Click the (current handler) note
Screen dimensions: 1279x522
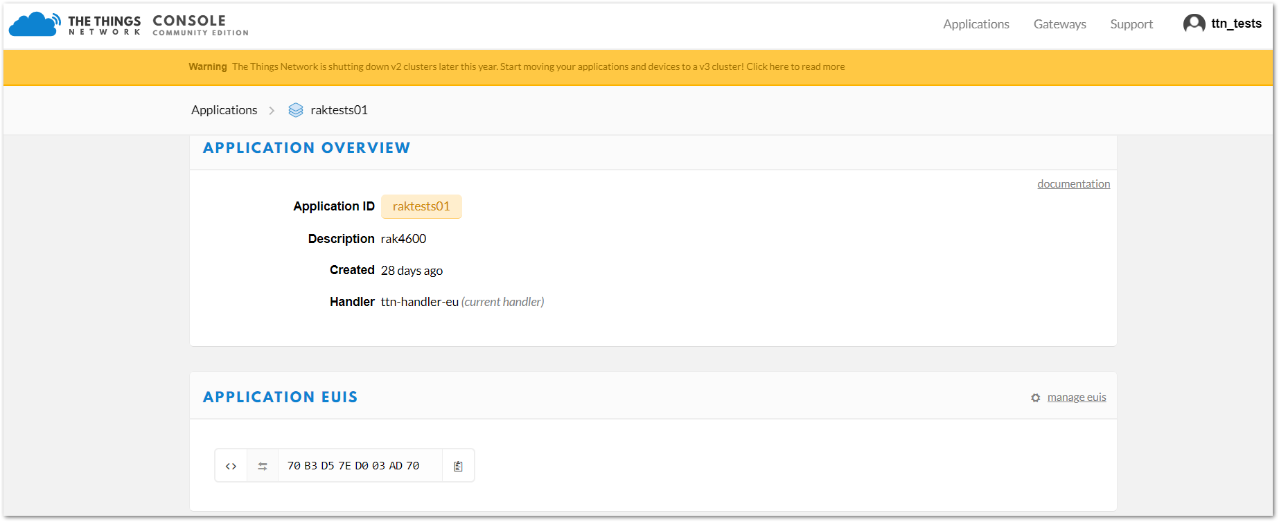(x=503, y=302)
